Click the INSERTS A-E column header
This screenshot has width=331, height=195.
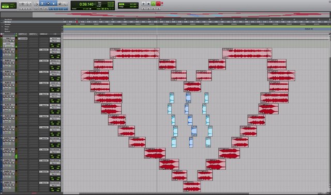pyautogui.click(x=23, y=34)
